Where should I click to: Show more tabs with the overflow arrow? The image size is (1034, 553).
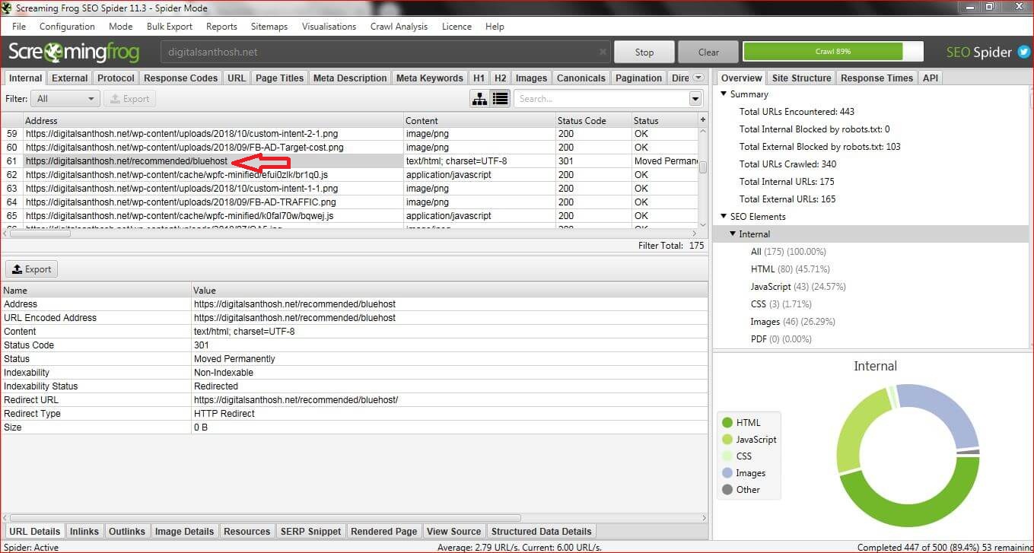(x=698, y=78)
